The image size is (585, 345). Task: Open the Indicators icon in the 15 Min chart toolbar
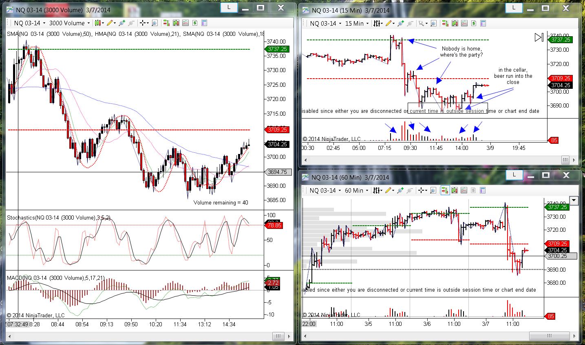pos(464,24)
